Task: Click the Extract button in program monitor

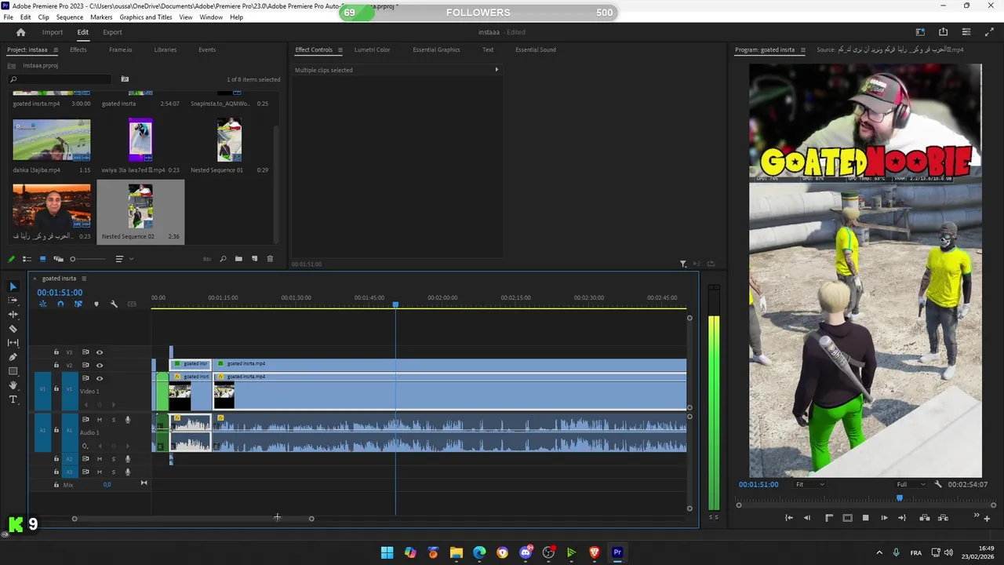Action: [943, 518]
